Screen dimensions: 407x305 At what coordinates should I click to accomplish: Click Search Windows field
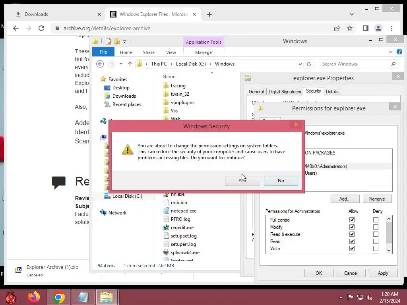click(x=359, y=64)
